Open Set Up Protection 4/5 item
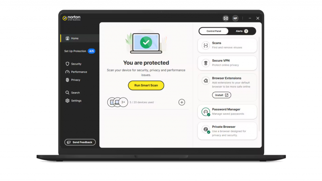The width and height of the screenshot is (322, 181). (x=79, y=51)
